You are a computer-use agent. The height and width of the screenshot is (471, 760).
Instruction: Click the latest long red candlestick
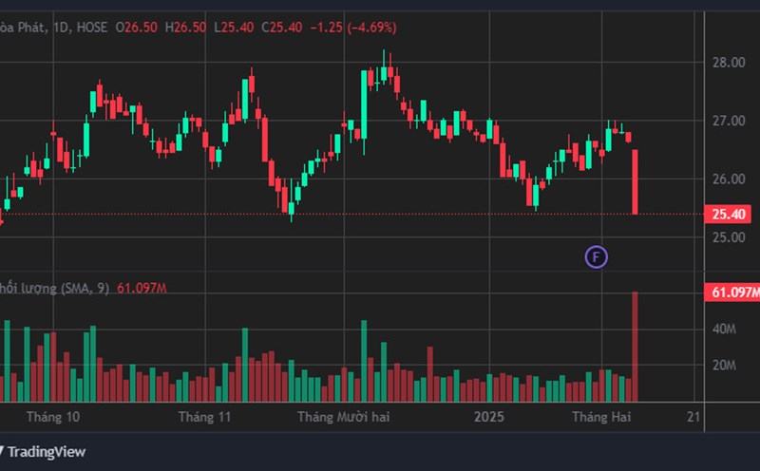(x=635, y=181)
